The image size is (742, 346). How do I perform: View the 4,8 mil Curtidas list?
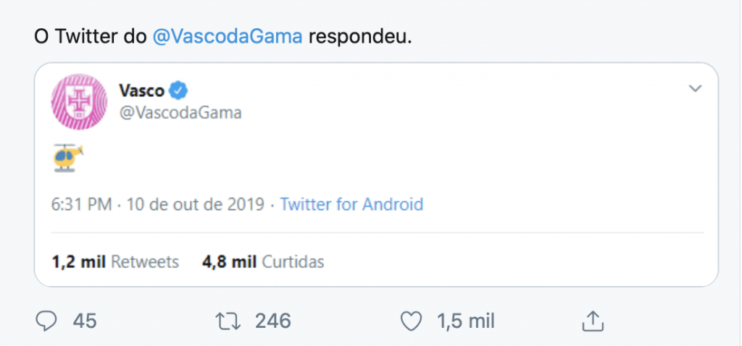pyautogui.click(x=263, y=261)
